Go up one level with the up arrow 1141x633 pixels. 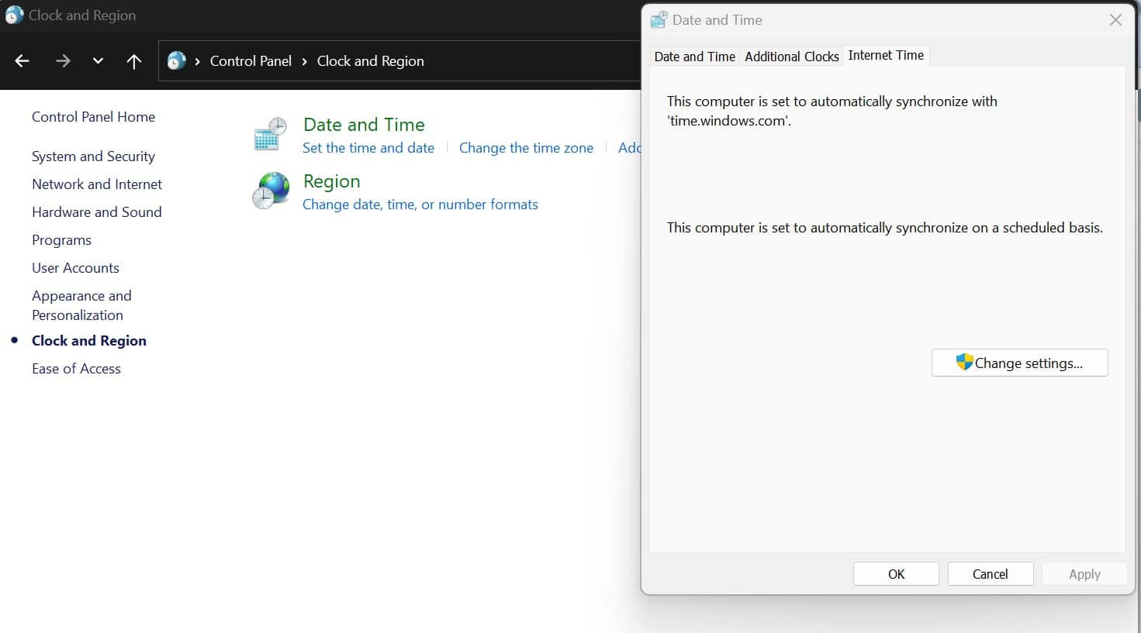point(133,60)
